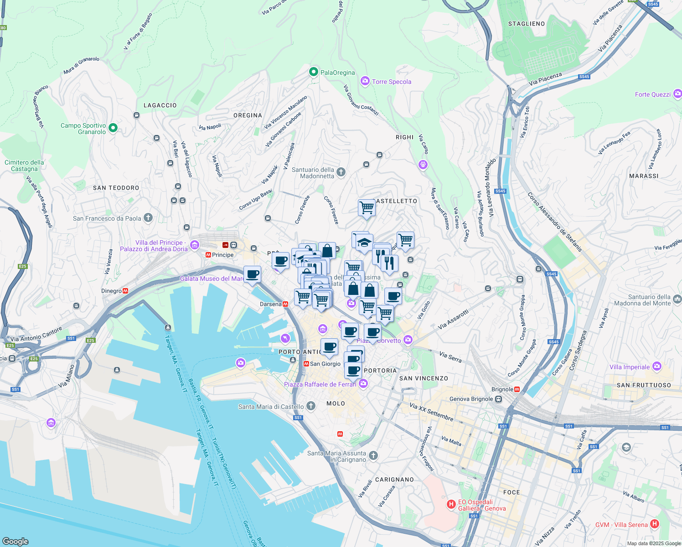The width and height of the screenshot is (682, 547).
Task: Select the Cimitero della Castagna label
Action: 24,165
